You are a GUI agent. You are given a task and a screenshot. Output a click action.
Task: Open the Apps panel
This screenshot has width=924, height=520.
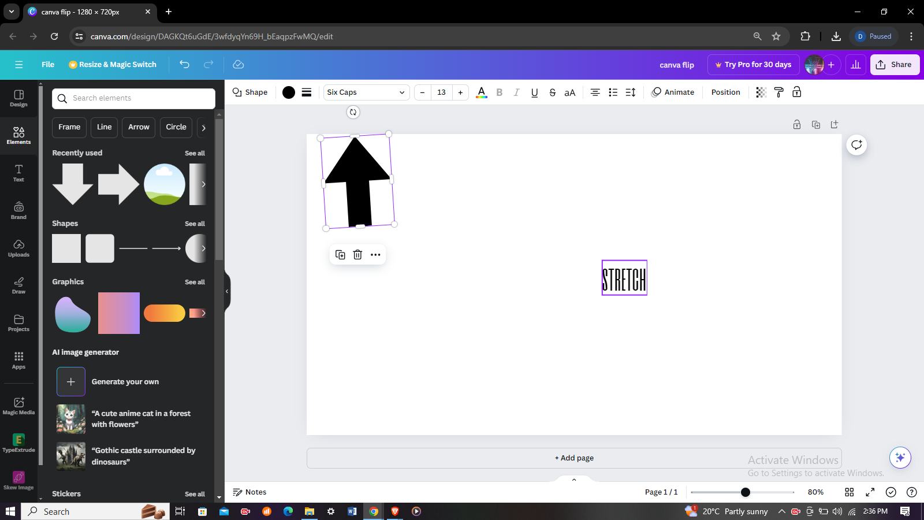point(18,361)
